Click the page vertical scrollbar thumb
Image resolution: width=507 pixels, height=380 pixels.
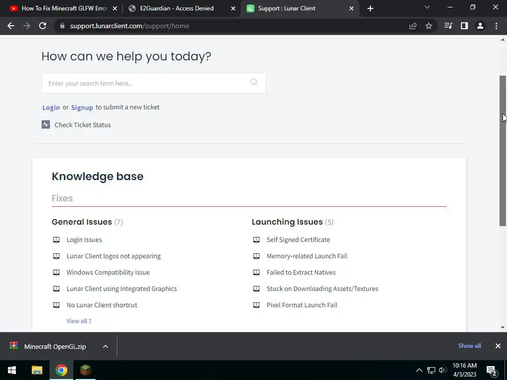click(x=503, y=151)
